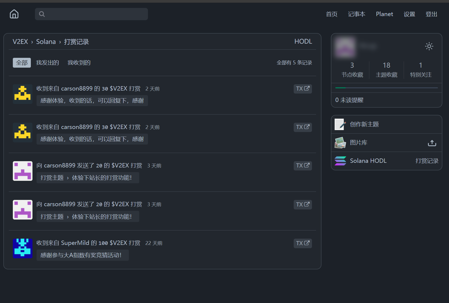Click purple avatar of second sent tip record

(x=23, y=210)
